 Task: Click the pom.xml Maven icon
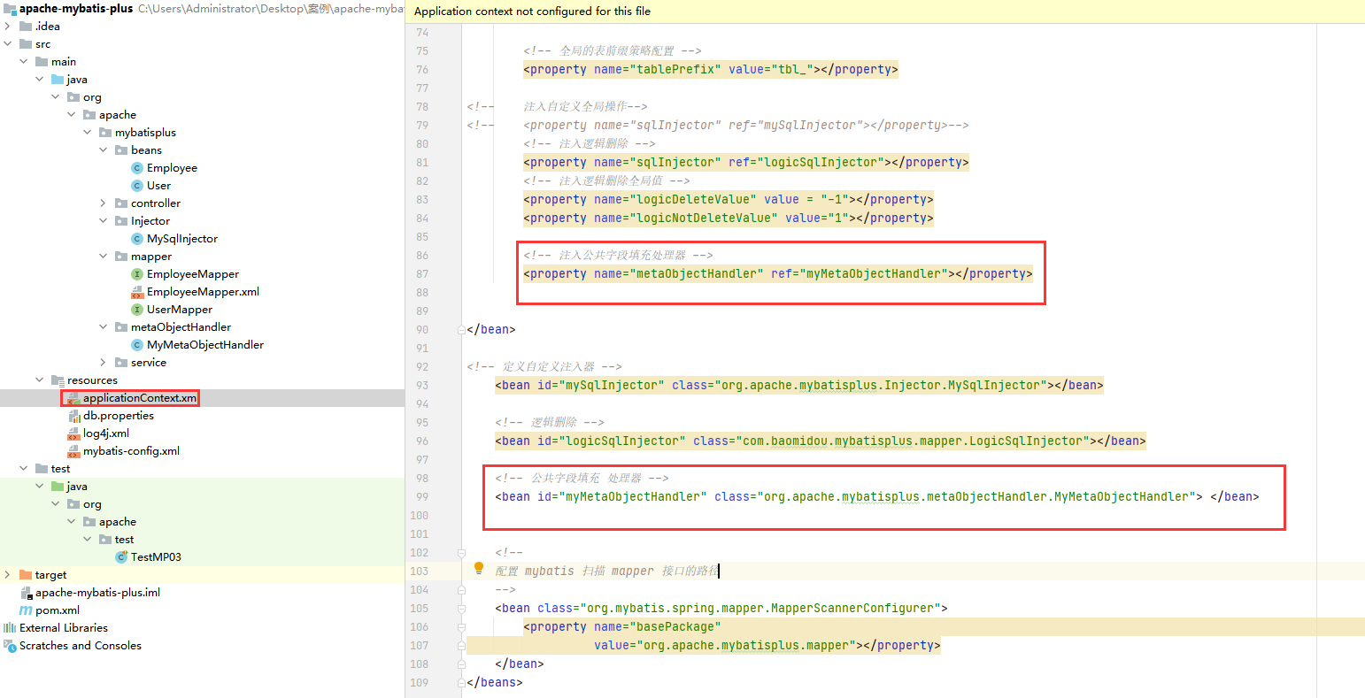pyautogui.click(x=25, y=610)
